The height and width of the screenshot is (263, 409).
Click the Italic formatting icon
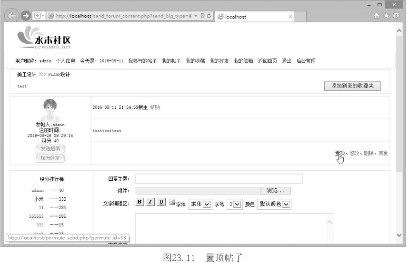tap(150, 202)
